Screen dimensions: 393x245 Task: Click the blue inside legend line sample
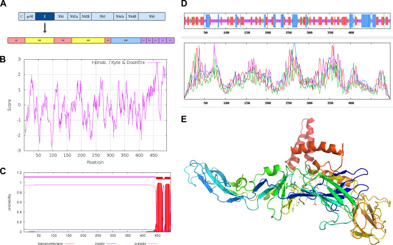(x=112, y=243)
